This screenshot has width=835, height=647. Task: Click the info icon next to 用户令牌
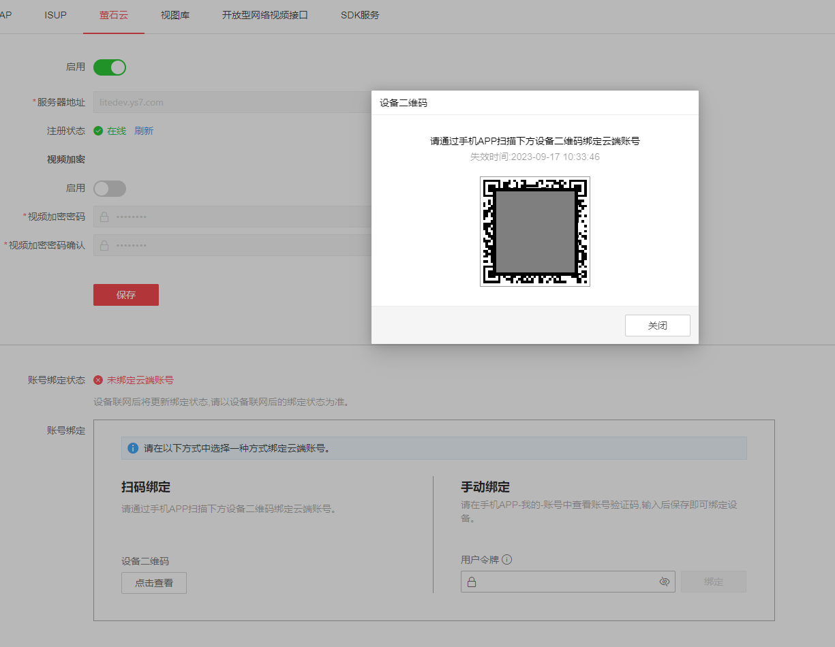[507, 560]
